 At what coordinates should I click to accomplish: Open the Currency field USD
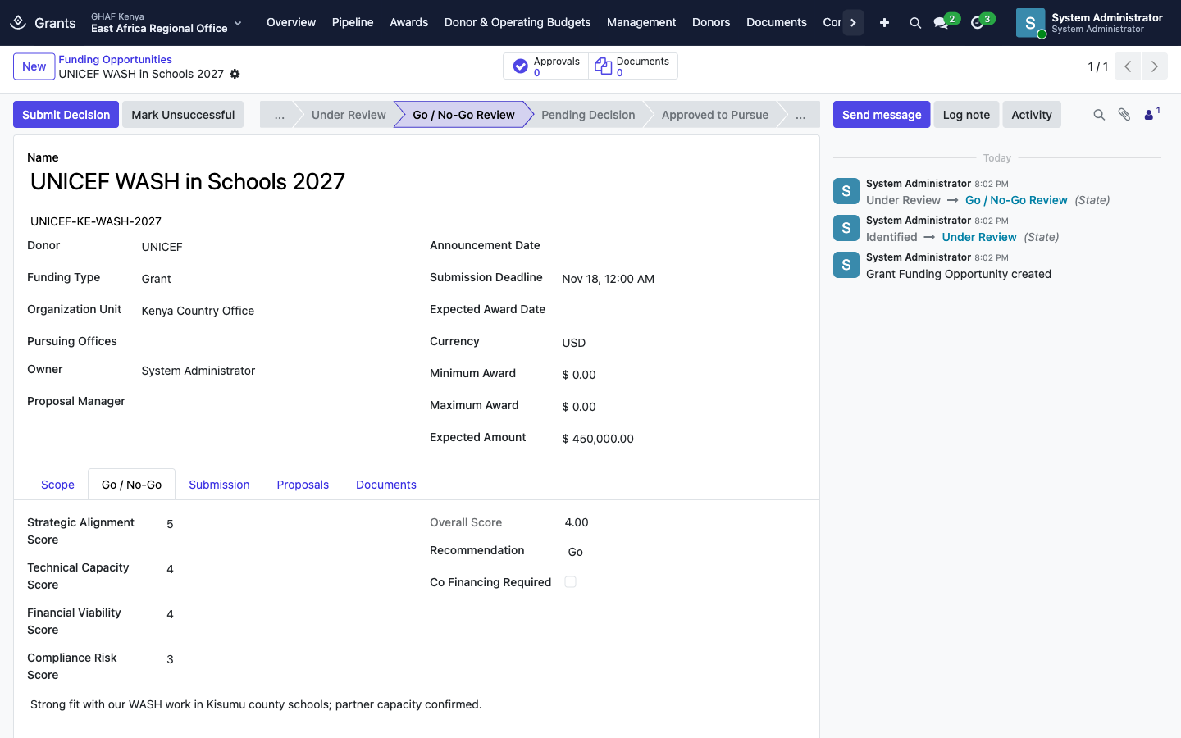pyautogui.click(x=683, y=343)
